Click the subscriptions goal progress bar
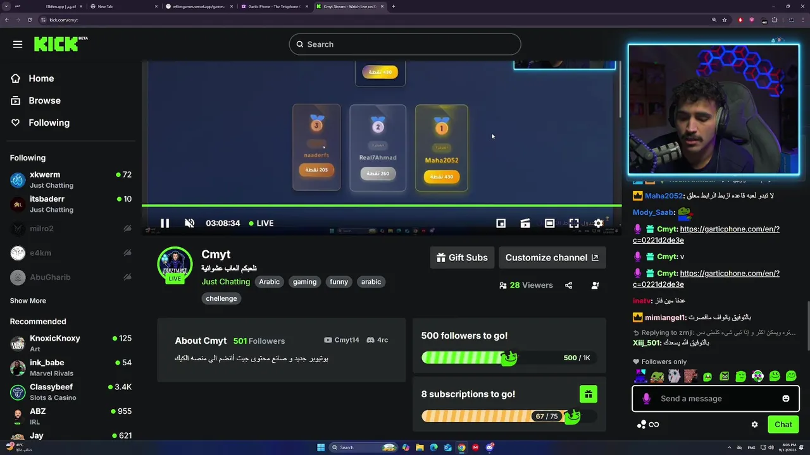 click(509, 416)
